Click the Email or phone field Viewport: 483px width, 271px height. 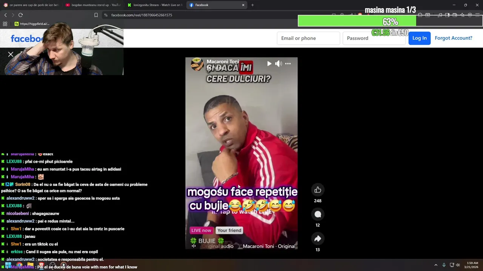click(308, 38)
